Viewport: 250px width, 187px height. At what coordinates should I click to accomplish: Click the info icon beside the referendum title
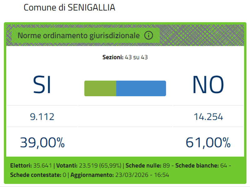click(148, 36)
